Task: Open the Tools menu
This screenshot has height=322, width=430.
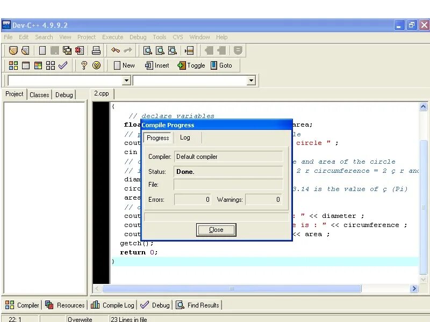Action: click(159, 37)
